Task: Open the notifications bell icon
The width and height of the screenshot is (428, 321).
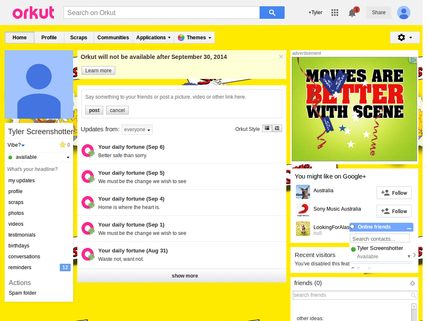Action: (x=352, y=13)
